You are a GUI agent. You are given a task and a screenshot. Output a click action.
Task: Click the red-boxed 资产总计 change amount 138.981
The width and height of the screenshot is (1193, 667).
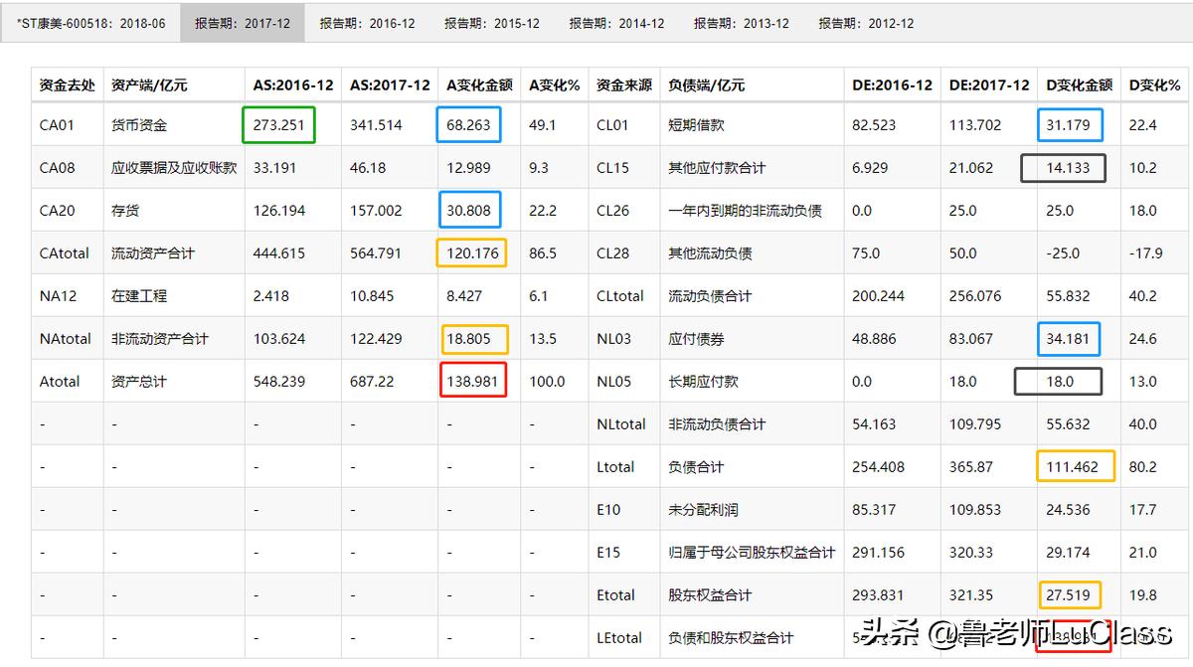click(x=474, y=381)
